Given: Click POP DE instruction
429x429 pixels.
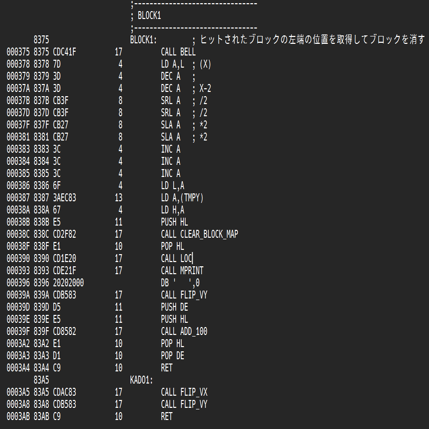Looking at the screenshot, I should tap(172, 356).
